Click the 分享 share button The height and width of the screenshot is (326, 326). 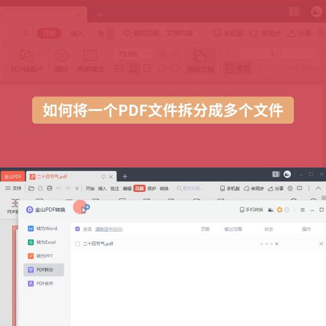[275, 189]
